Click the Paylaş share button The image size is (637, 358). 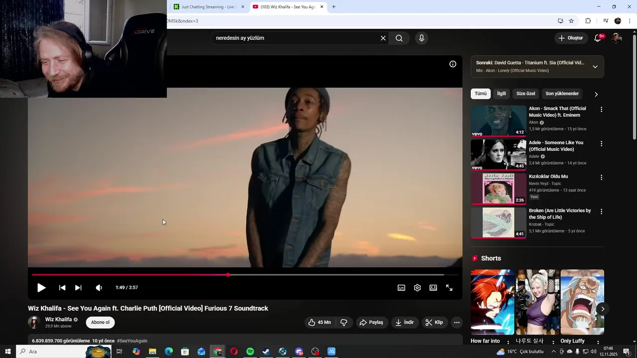click(371, 322)
